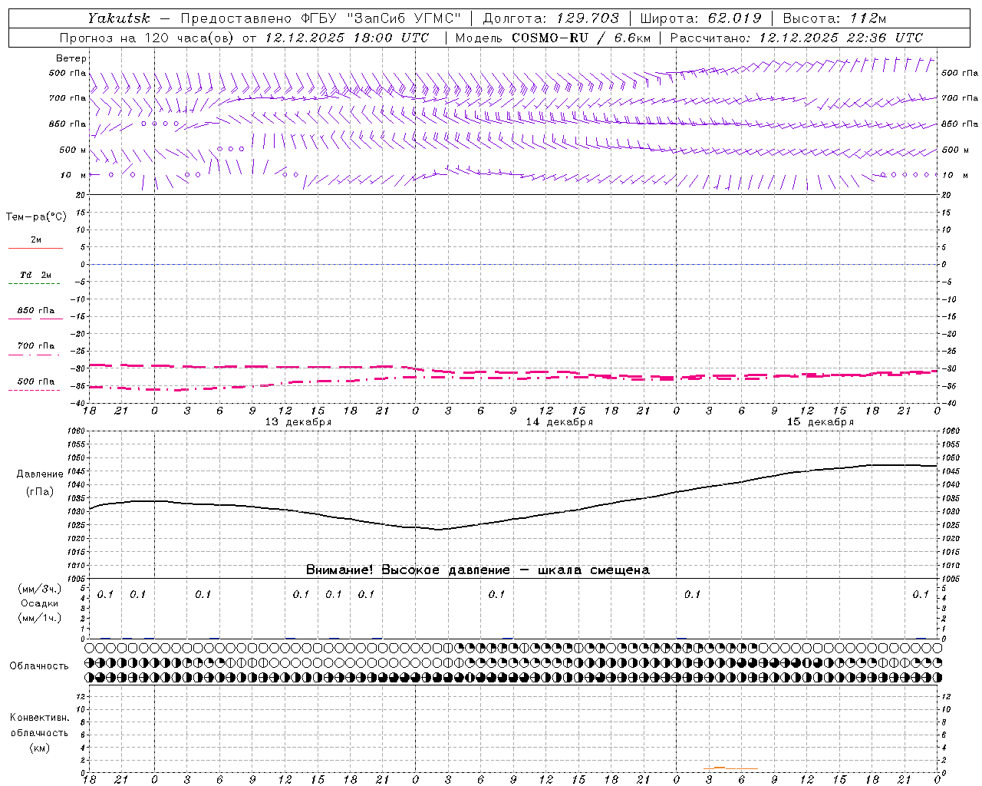
Task: Select the Модель COSMO-RU / 6.6км text
Action: 552,38
